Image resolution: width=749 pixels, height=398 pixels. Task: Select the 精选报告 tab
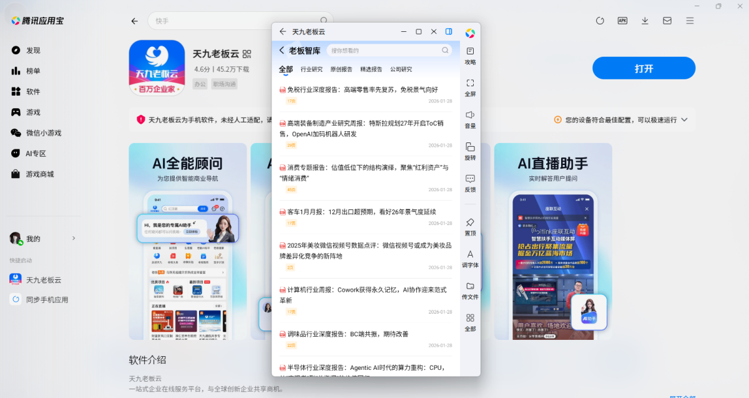pyautogui.click(x=371, y=69)
